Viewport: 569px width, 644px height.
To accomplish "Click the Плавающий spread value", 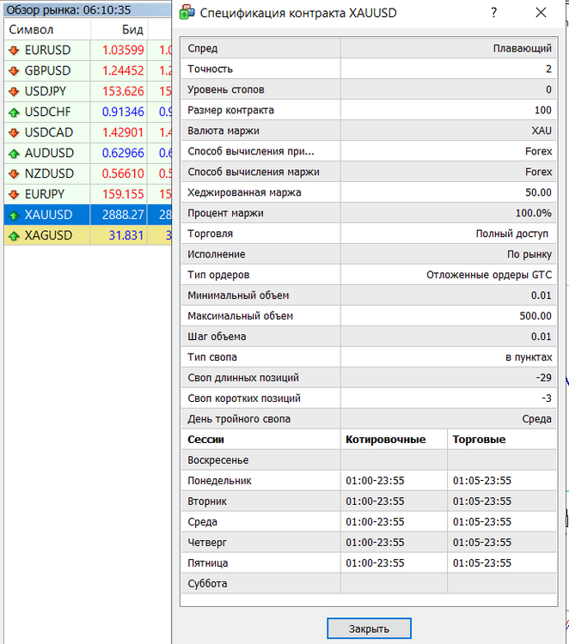I will [522, 48].
